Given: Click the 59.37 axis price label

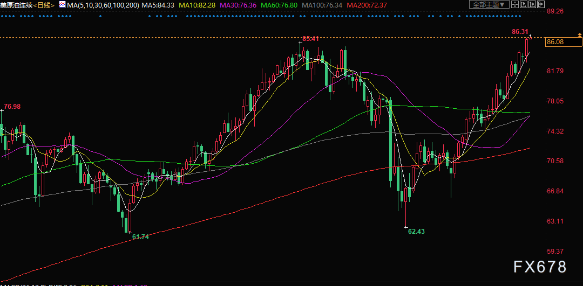Looking at the screenshot, I should (555, 251).
